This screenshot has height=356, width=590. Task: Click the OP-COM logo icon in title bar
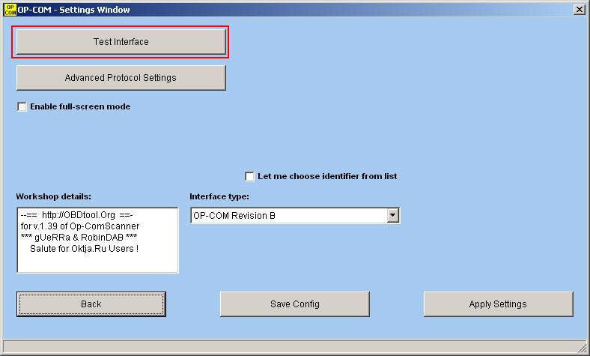10,9
